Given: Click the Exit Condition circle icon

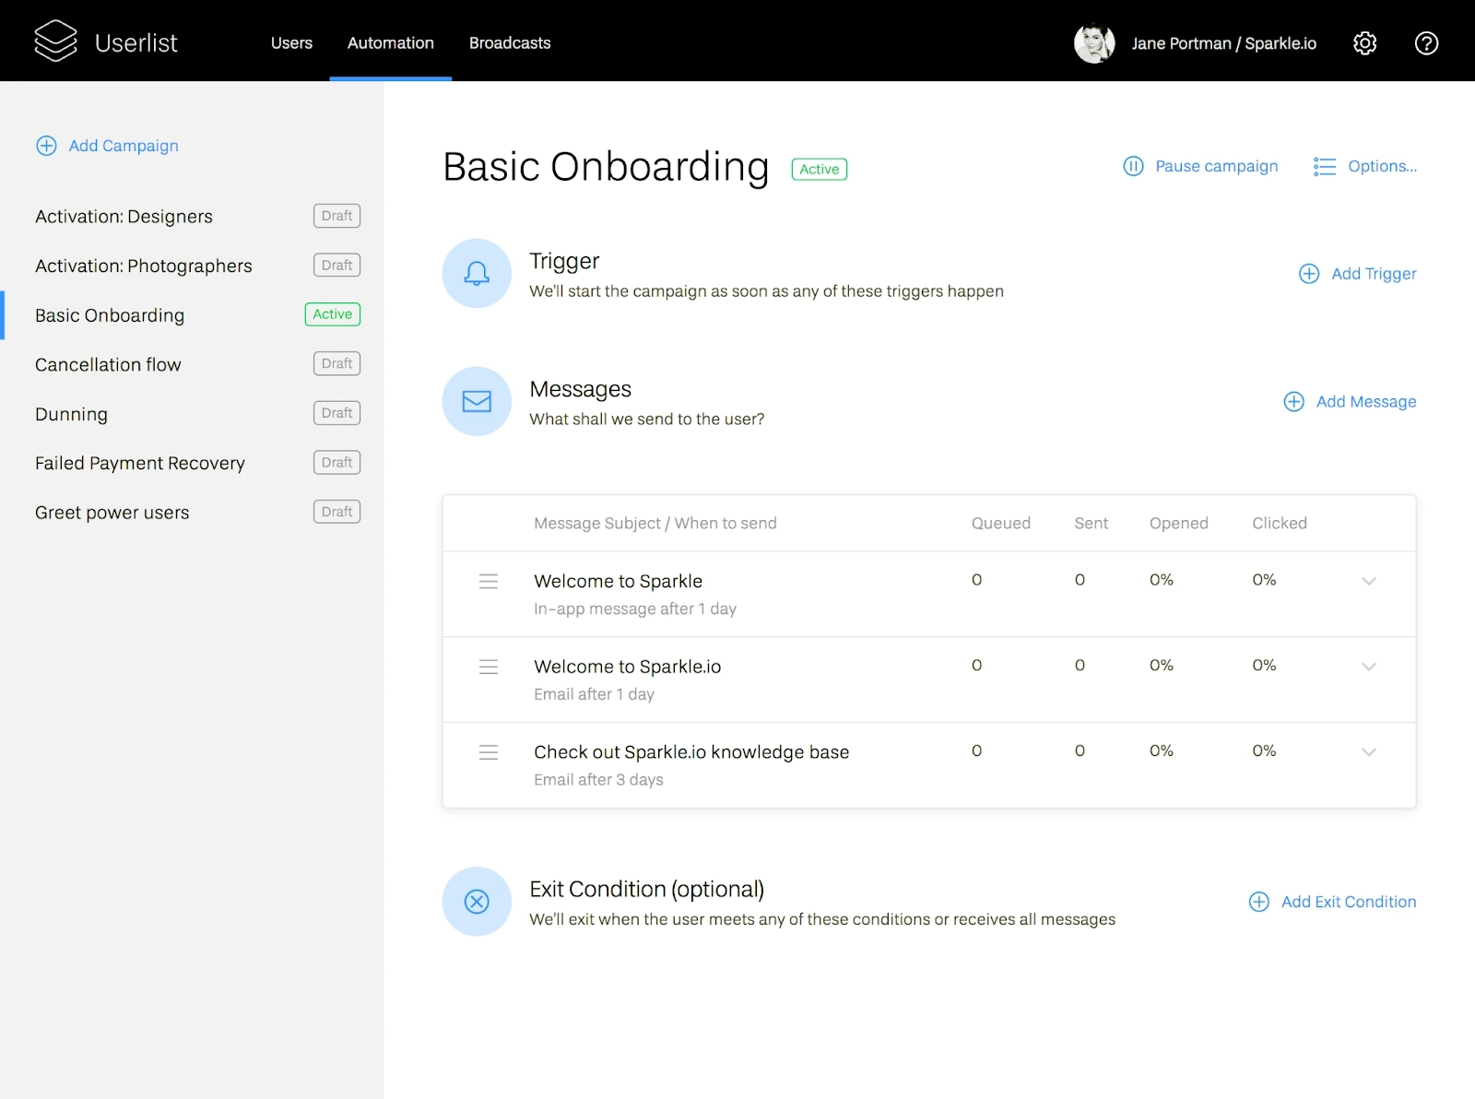Looking at the screenshot, I should pyautogui.click(x=477, y=901).
